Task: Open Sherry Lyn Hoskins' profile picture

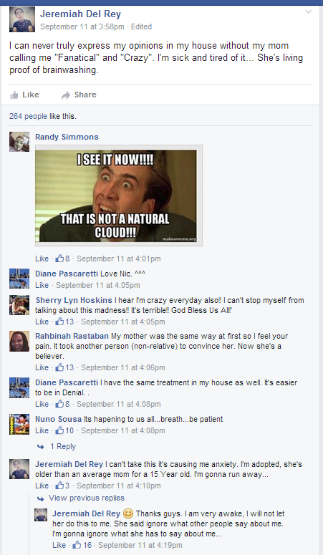Action: [19, 305]
